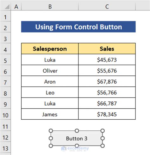Select the cell containing Oliver

coord(50,70)
